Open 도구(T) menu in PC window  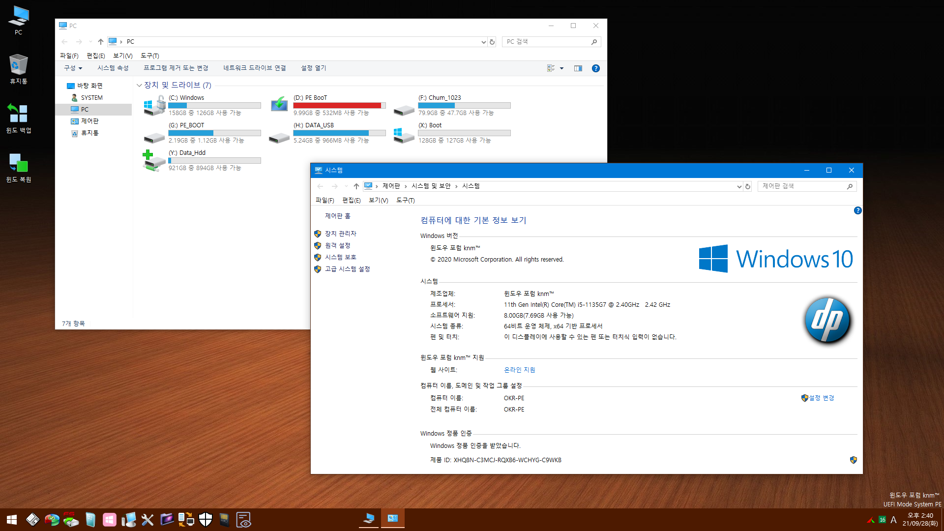pos(150,56)
